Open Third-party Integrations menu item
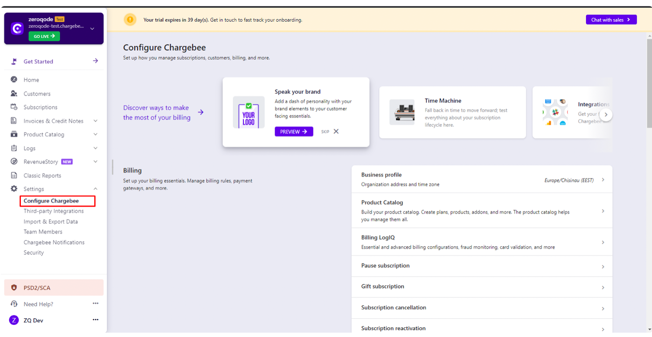The width and height of the screenshot is (652, 337). click(x=53, y=211)
